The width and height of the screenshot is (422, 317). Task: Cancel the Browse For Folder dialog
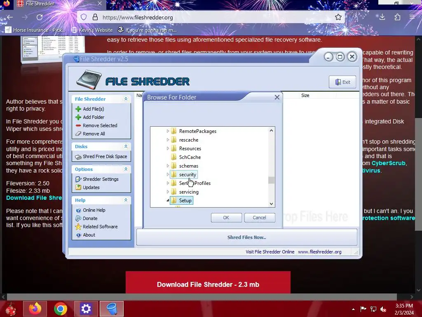(x=260, y=218)
